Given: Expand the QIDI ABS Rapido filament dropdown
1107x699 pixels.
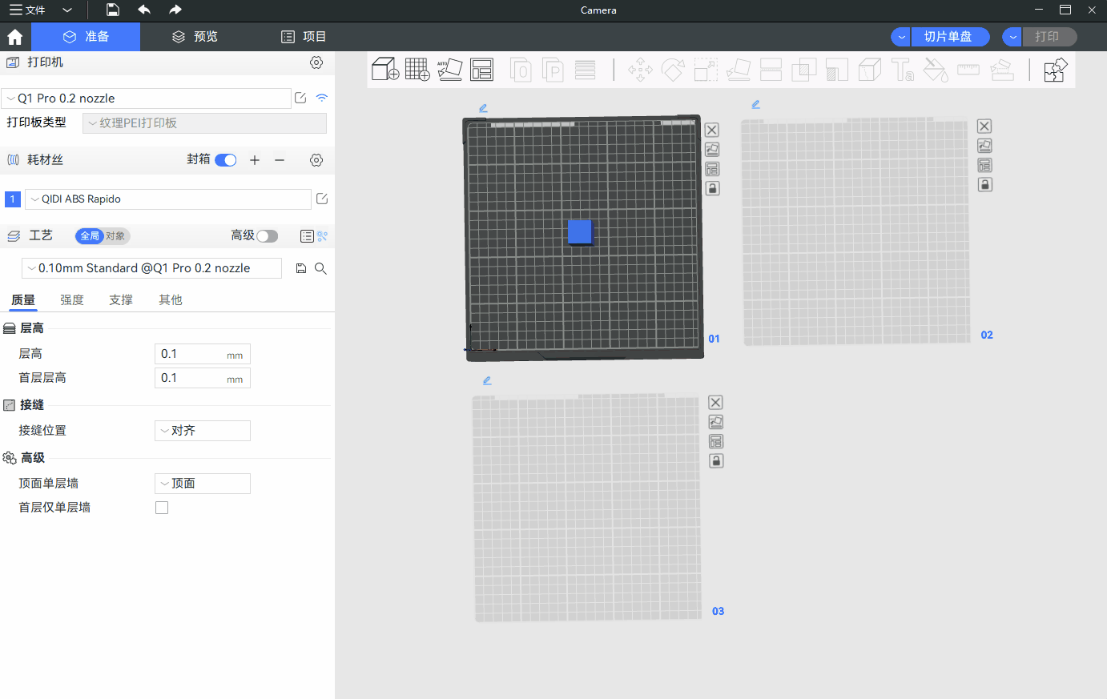Looking at the screenshot, I should click(x=168, y=199).
